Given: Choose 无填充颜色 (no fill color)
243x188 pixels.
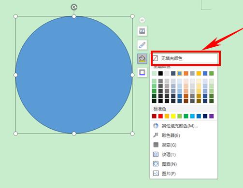Looking at the screenshot, I should [x=186, y=58].
